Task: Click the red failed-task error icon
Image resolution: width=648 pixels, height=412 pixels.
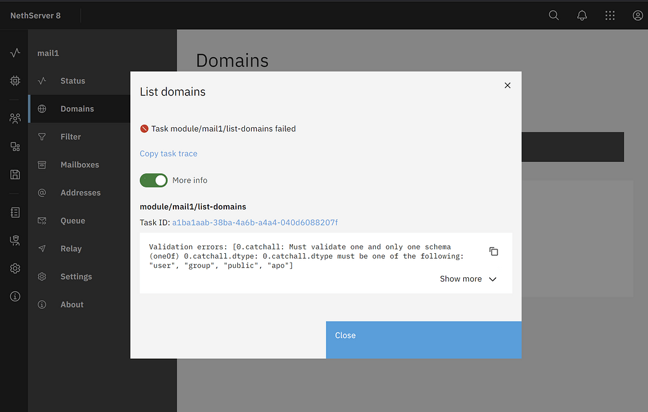Action: [x=144, y=128]
